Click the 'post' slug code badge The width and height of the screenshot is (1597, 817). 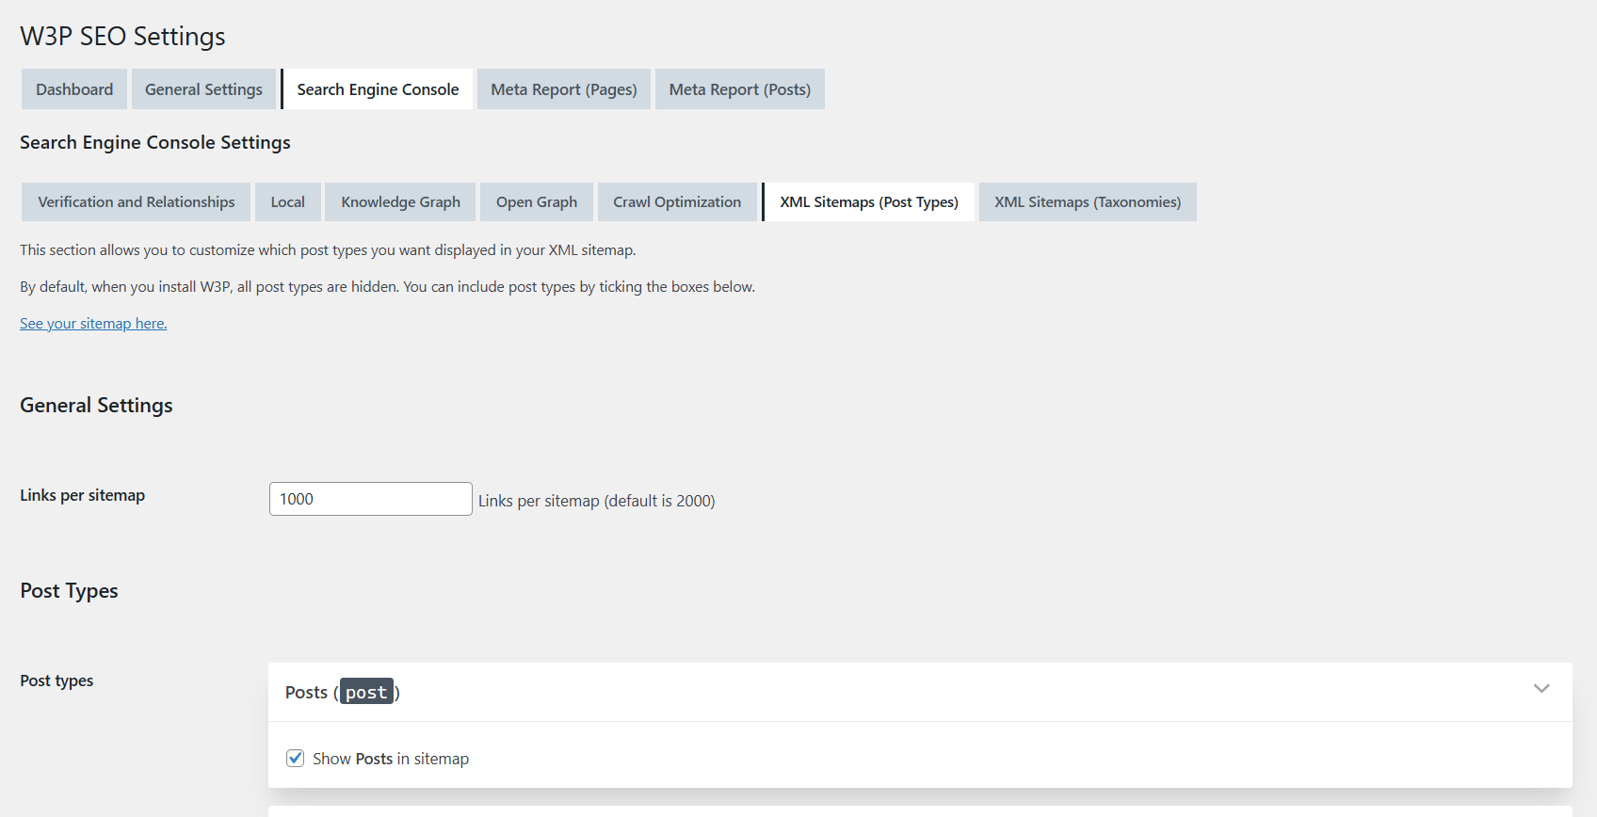click(366, 692)
